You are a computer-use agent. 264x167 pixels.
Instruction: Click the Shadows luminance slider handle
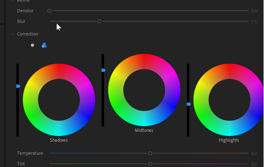(18, 86)
